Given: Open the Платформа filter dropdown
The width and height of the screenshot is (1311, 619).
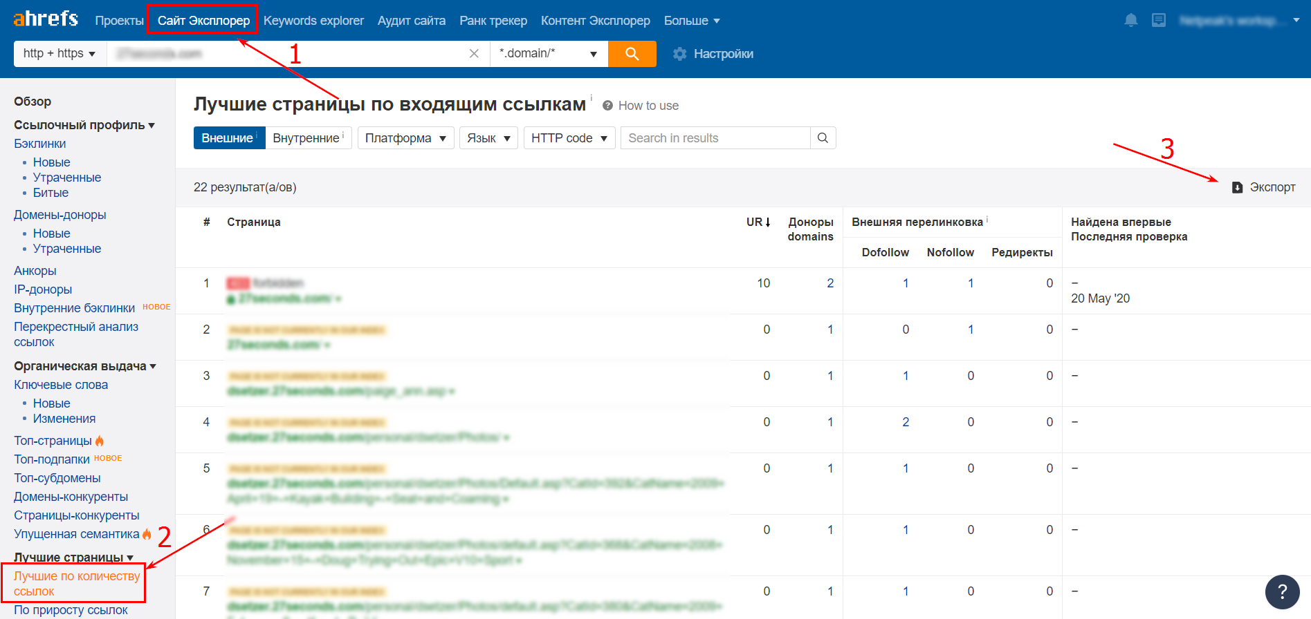Looking at the screenshot, I should point(406,138).
